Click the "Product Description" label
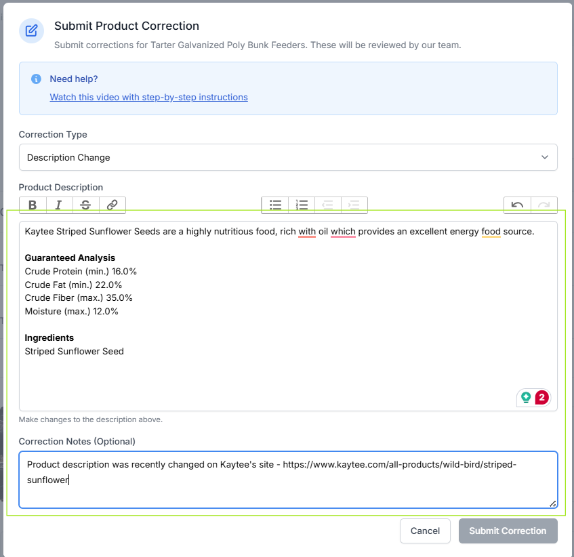The width and height of the screenshot is (574, 557). coord(61,188)
